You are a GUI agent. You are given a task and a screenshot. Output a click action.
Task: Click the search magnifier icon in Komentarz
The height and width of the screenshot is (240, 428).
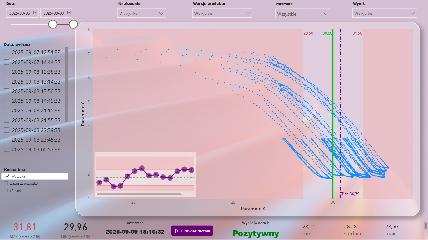[x=7, y=176]
